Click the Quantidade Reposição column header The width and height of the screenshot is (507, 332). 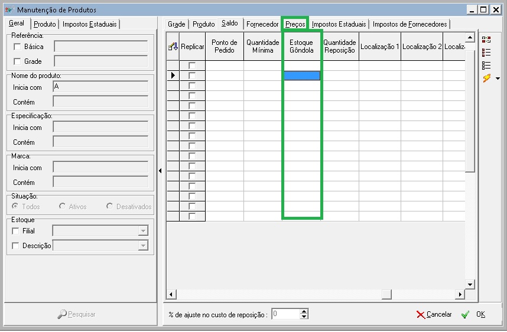[x=340, y=47]
